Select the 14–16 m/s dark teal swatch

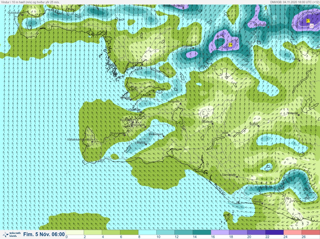click(202, 233)
